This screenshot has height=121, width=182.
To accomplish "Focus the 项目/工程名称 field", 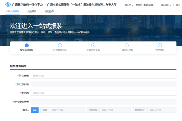I will click(104, 85).
